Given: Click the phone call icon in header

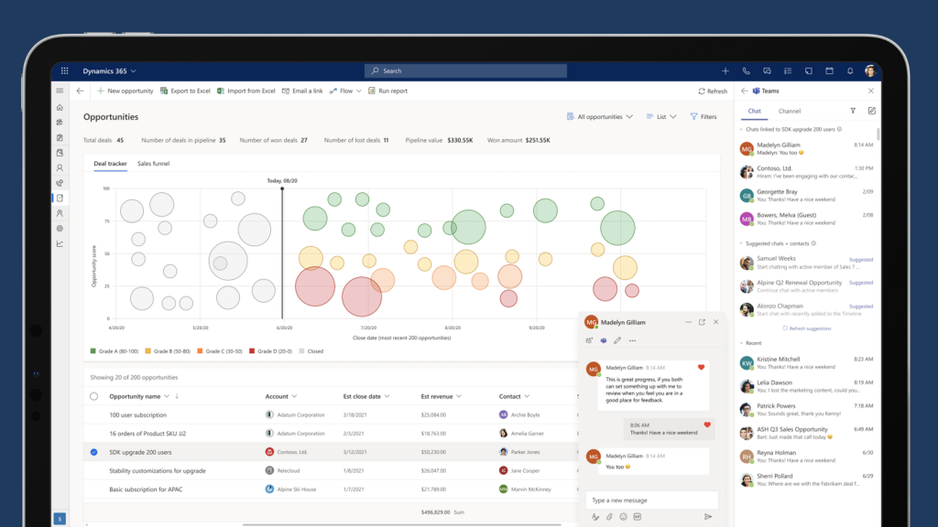Looking at the screenshot, I should (x=746, y=70).
